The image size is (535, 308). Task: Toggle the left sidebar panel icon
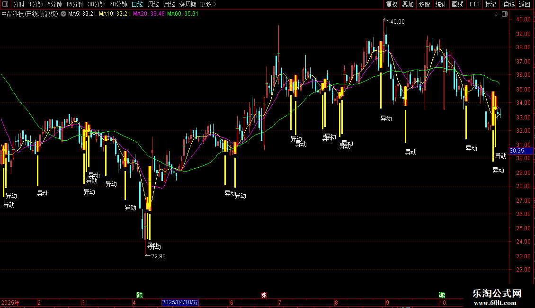click(5, 4)
